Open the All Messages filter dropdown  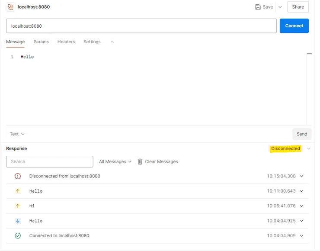(115, 161)
